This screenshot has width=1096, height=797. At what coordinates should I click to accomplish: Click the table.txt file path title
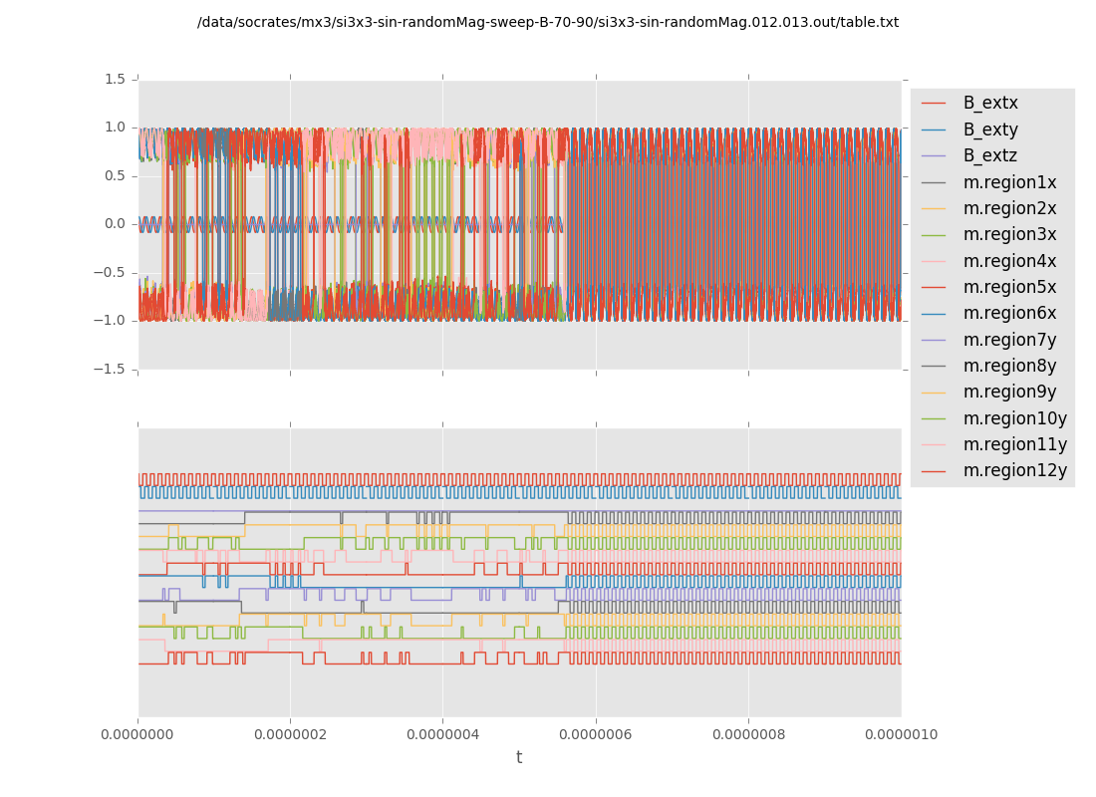tap(548, 22)
